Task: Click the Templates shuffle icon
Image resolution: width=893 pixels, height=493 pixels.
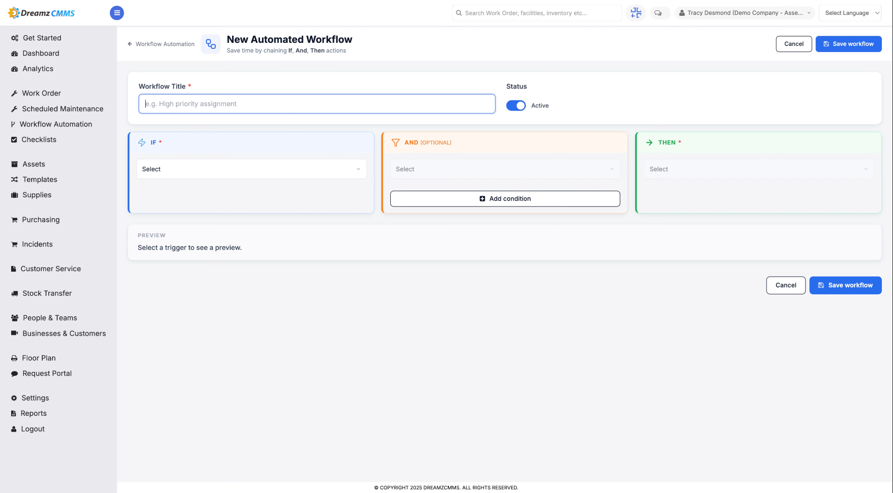Action: (14, 180)
